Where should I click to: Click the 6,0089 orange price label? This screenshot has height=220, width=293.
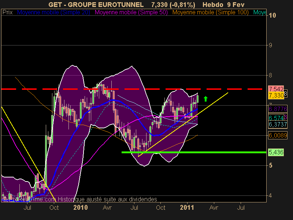[278, 135]
